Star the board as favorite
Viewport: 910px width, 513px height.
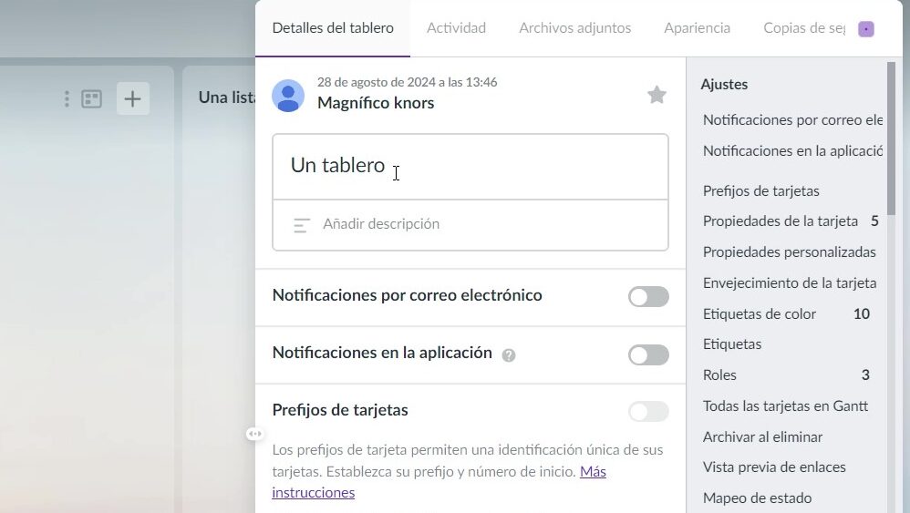click(657, 95)
